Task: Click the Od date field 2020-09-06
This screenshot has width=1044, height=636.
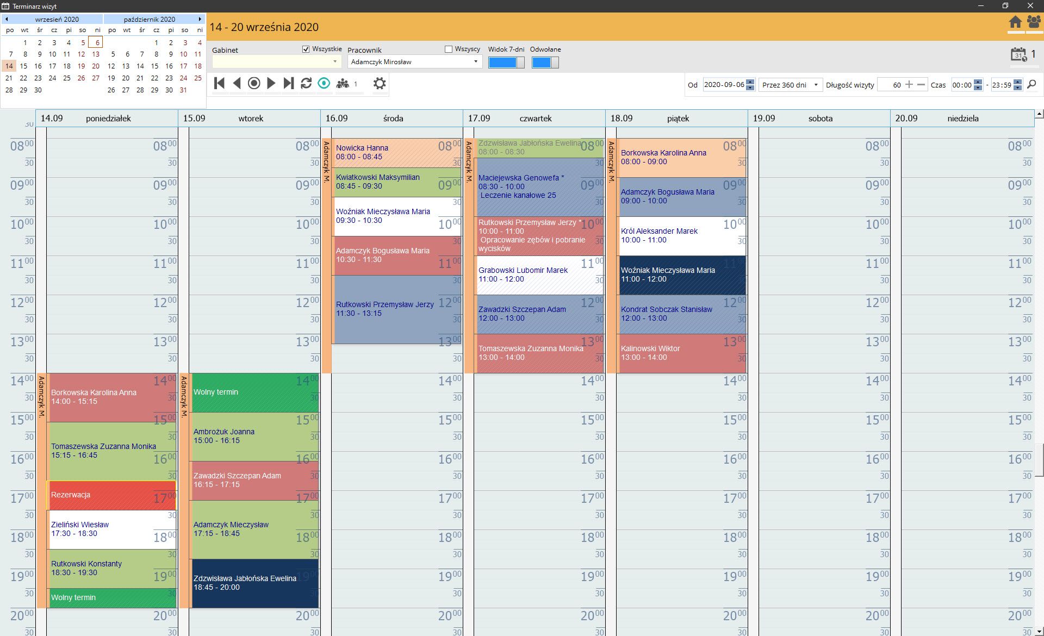Action: click(x=724, y=85)
